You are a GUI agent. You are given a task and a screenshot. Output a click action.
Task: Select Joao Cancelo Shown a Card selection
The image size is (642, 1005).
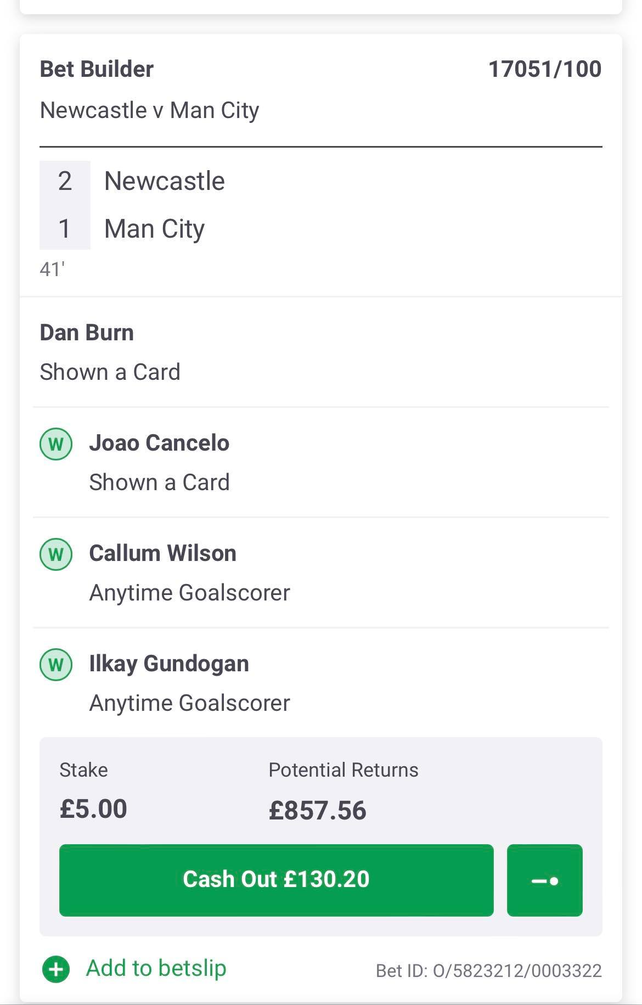pyautogui.click(x=321, y=463)
